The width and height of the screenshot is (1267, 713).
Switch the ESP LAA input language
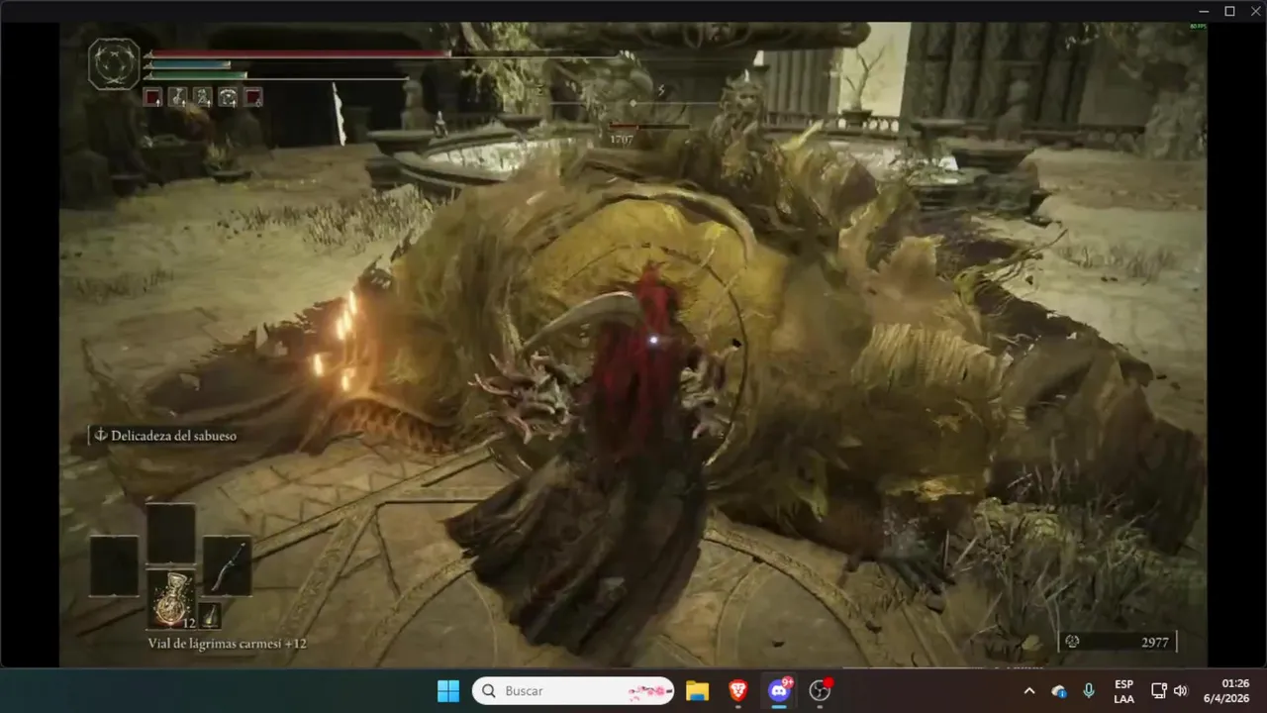[x=1124, y=690]
